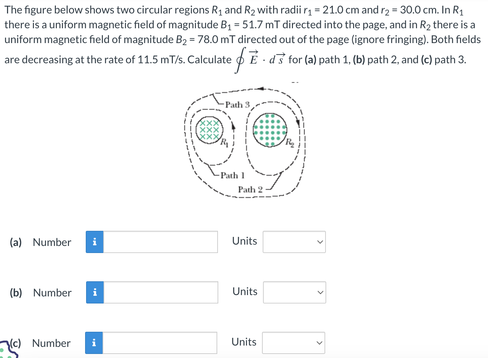Click the info icon next to part (a)
488x358 pixels.
pos(95,242)
